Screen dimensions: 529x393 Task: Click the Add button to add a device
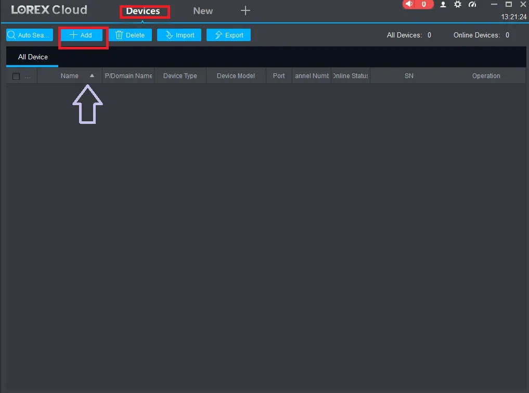point(82,35)
